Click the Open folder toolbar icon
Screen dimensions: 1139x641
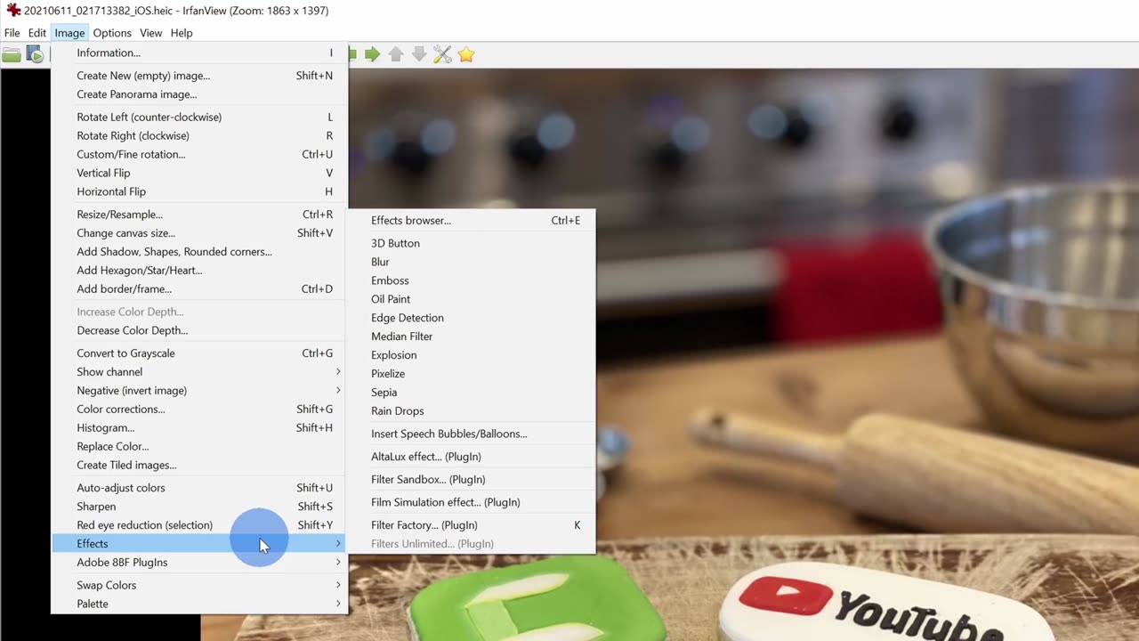[11, 55]
